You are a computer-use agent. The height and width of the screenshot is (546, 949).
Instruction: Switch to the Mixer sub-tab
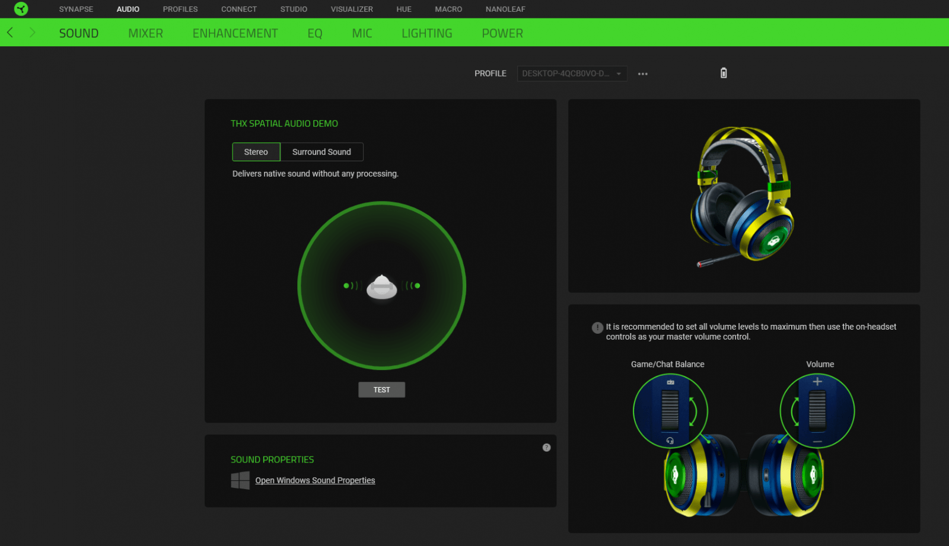[145, 33]
